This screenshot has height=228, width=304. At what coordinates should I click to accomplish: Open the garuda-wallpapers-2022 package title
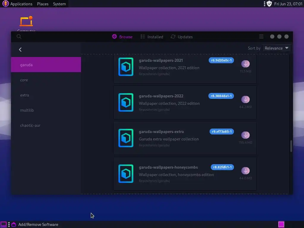click(161, 96)
